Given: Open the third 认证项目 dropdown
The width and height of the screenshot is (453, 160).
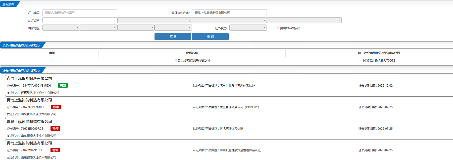Looking at the screenshot, I should coord(229,20).
